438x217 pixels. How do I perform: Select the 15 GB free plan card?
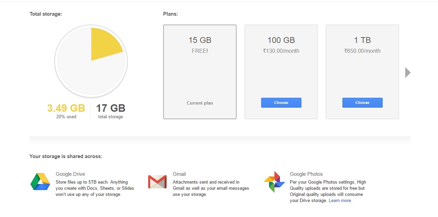coord(200,72)
